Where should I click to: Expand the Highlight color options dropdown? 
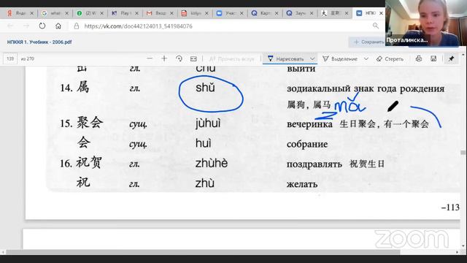click(x=366, y=59)
